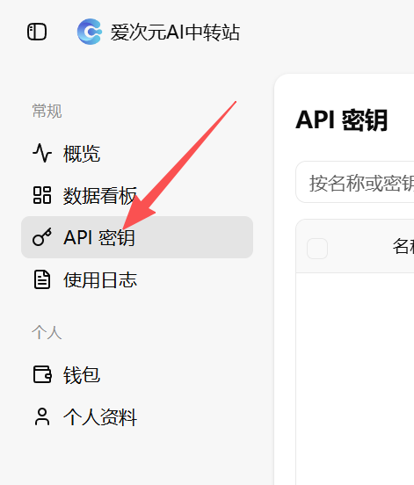Click the 常规 section label
Screen dimensions: 414x485
47,111
